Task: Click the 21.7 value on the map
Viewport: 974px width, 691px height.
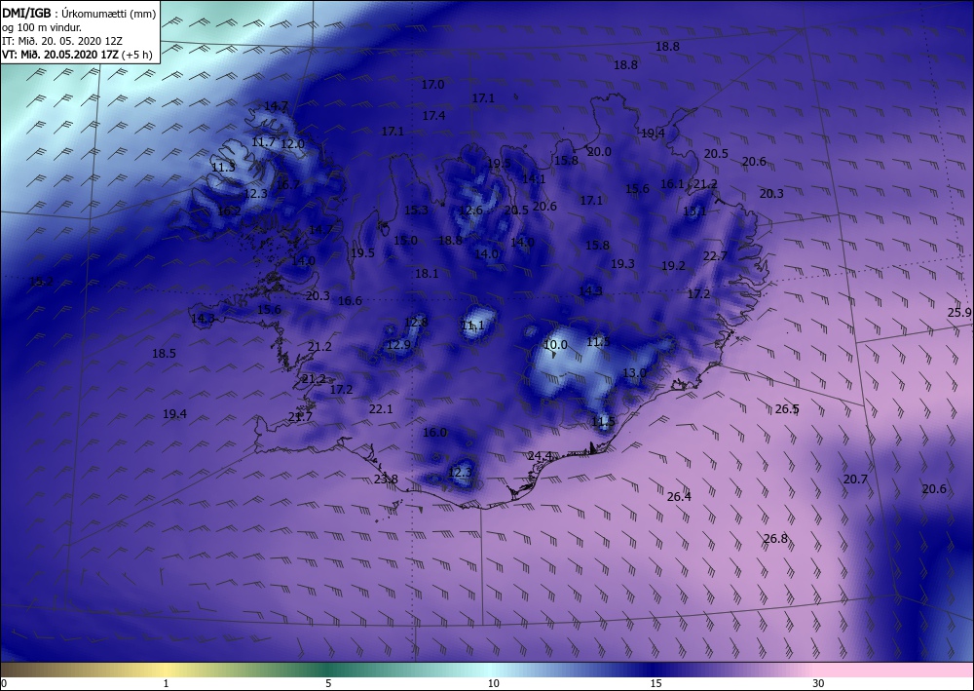Action: click(x=301, y=417)
